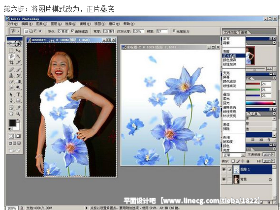Switch to Standard edit mode icon
The image size is (280, 210).
click(11, 136)
